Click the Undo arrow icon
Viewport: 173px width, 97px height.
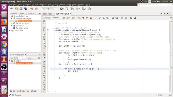32,9
